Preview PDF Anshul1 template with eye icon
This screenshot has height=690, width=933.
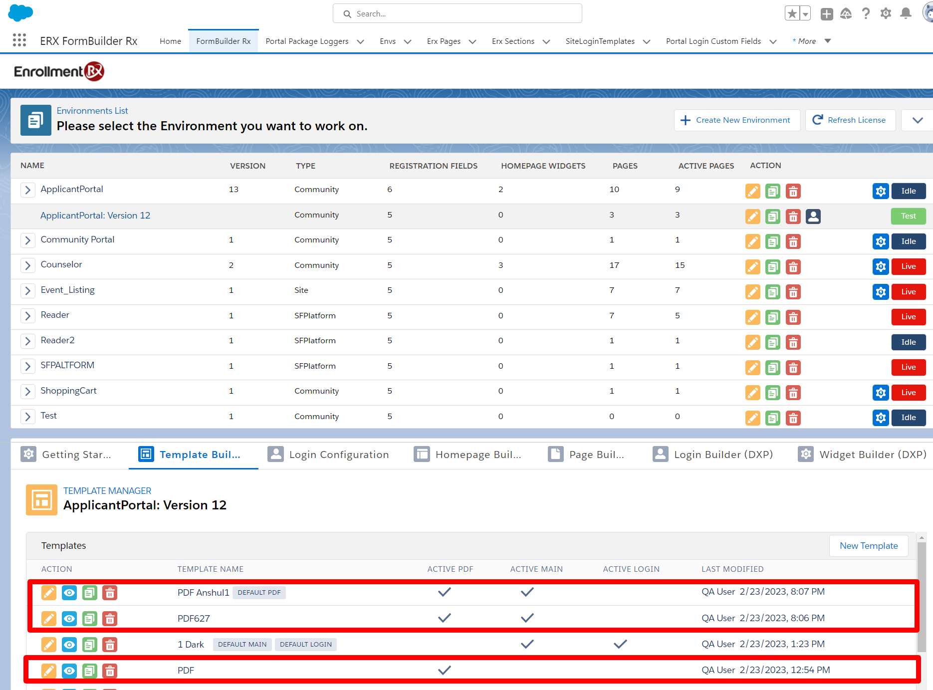pyautogui.click(x=69, y=593)
